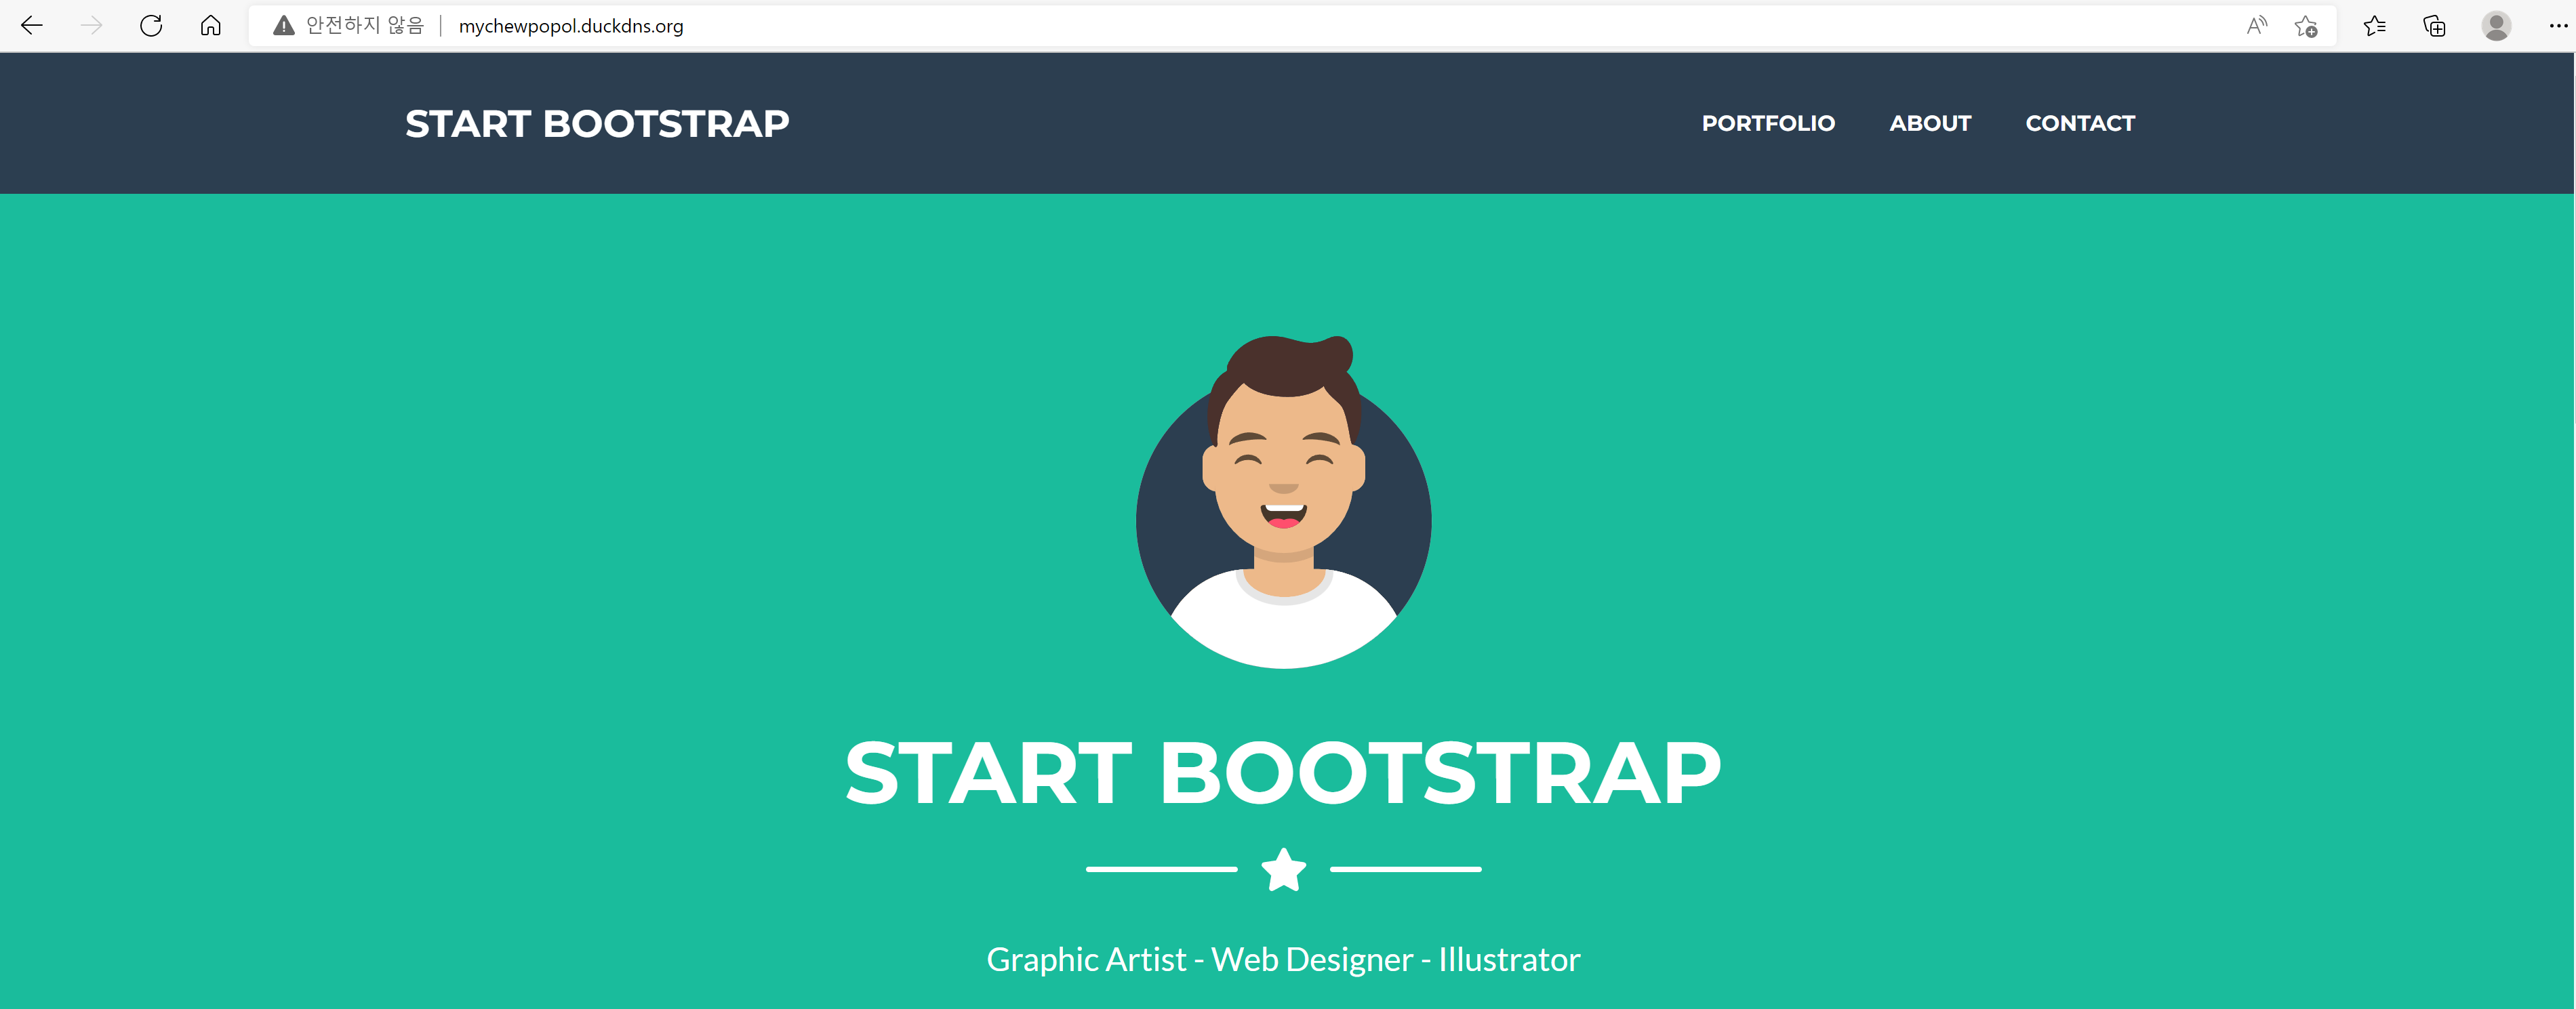The width and height of the screenshot is (2576, 1009).
Task: Click the mychewpopol.duckdns.org address field
Action: pos(570,26)
